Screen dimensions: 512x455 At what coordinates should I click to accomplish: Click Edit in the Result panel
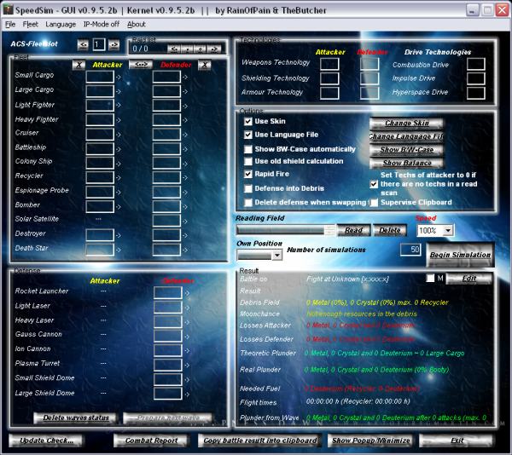[468, 279]
